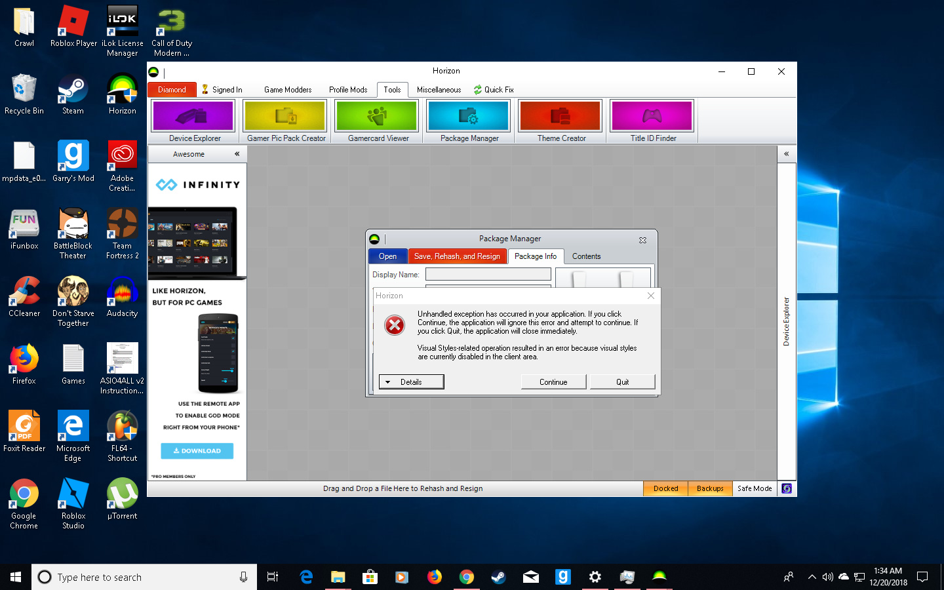Expand the error Details dropdown

point(411,382)
